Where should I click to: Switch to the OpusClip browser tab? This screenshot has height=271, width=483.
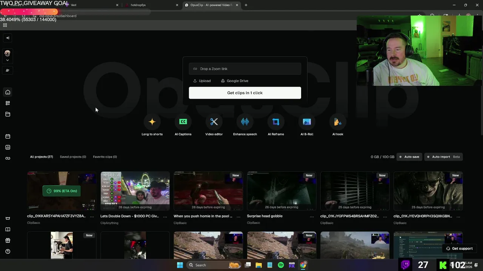(212, 5)
